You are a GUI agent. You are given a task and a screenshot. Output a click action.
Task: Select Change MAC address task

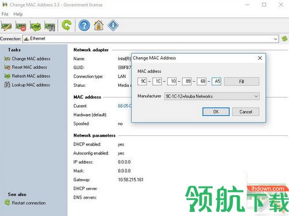[x=31, y=59]
